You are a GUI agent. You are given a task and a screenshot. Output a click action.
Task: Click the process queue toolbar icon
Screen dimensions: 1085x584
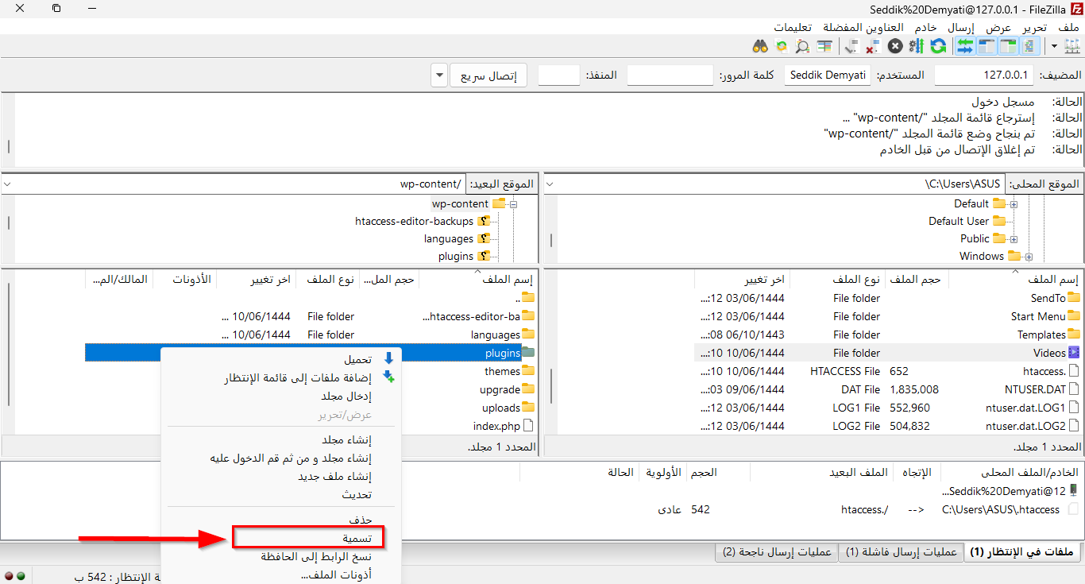pyautogui.click(x=917, y=46)
